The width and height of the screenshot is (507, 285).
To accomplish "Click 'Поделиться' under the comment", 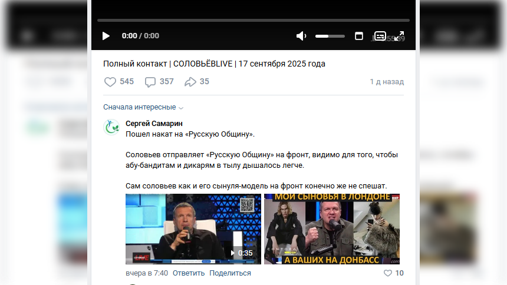I will click(x=230, y=273).
